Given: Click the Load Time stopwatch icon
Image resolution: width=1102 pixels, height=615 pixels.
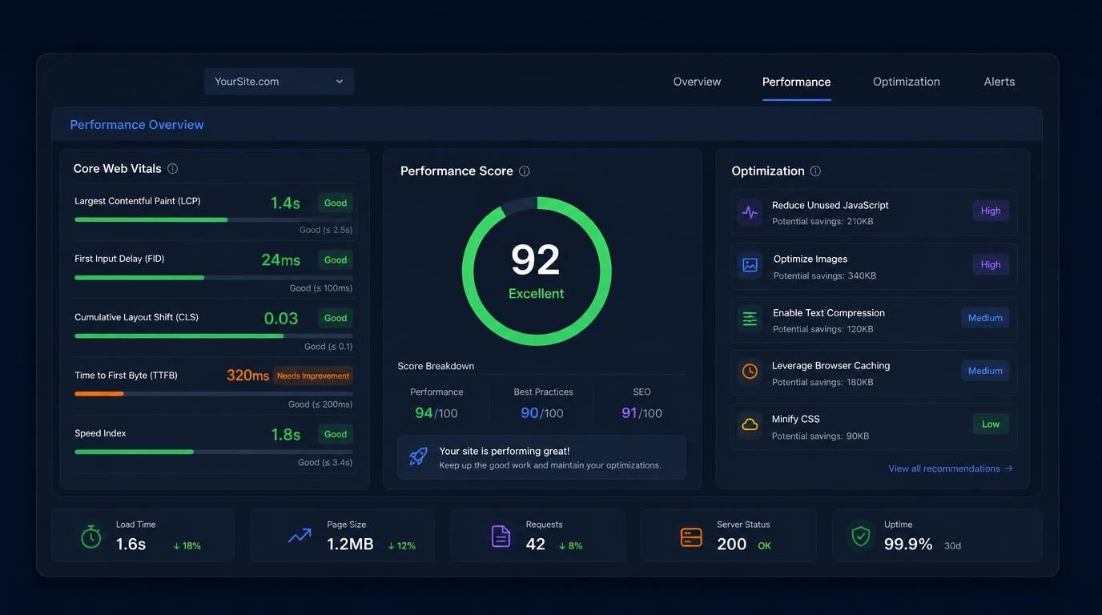Looking at the screenshot, I should coord(91,537).
